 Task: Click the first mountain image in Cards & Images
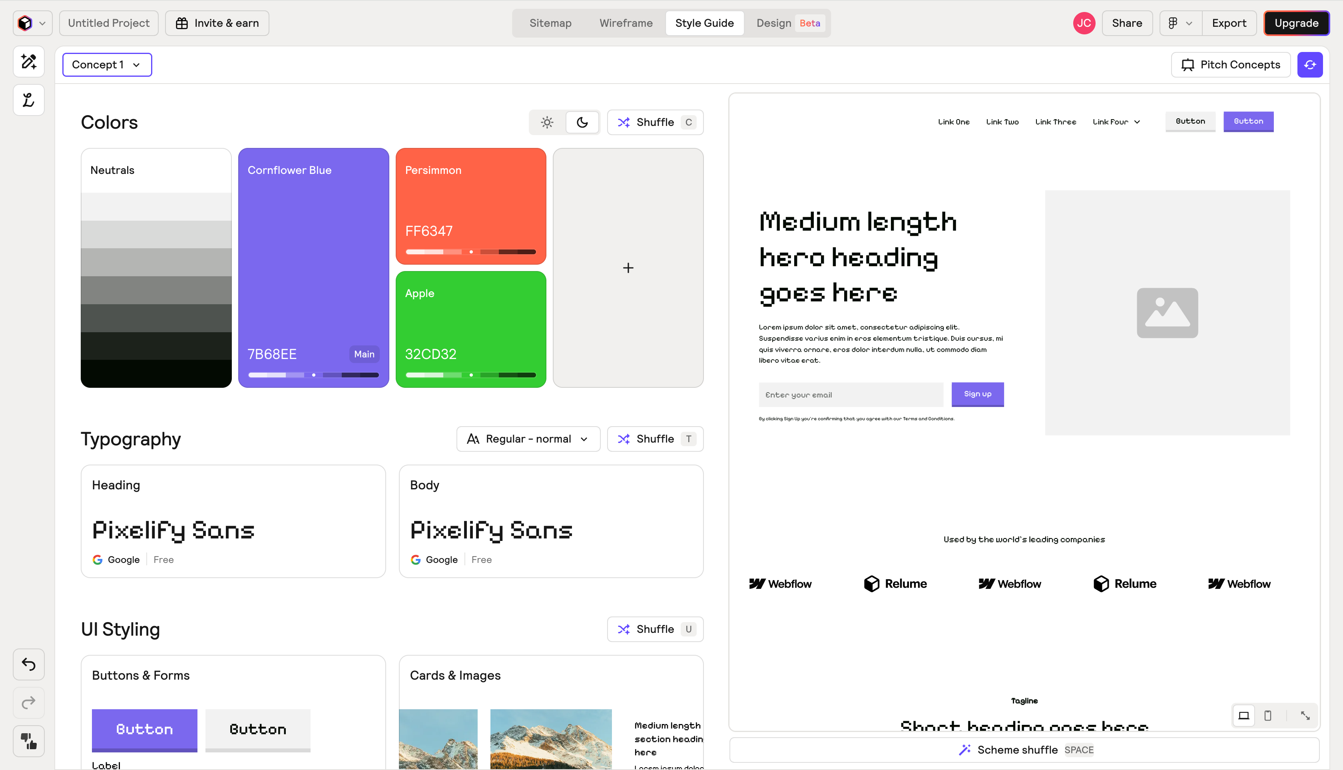pyautogui.click(x=438, y=739)
